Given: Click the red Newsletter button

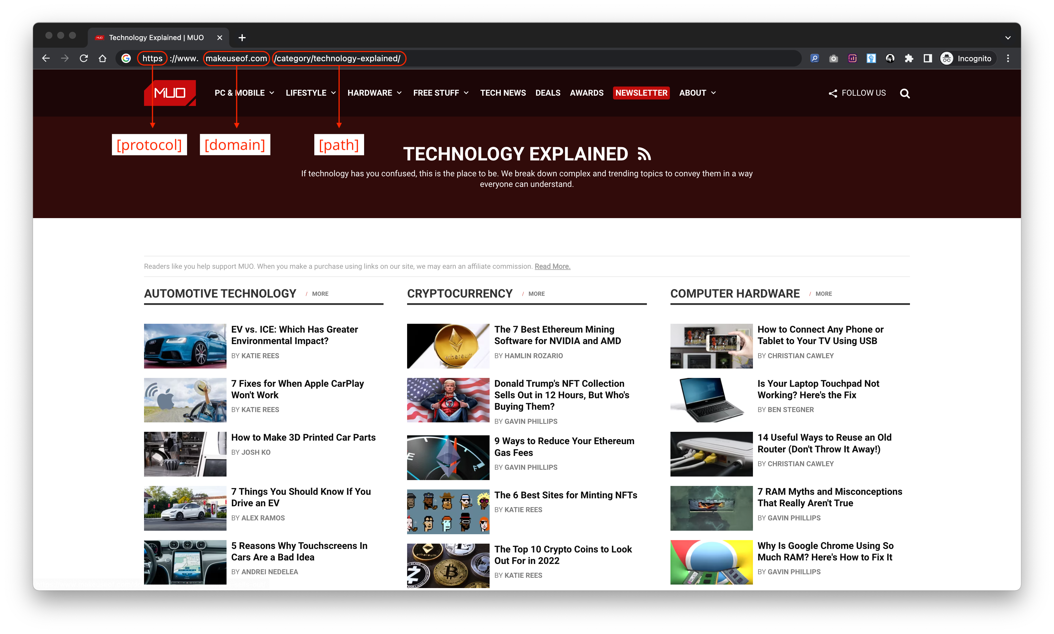Looking at the screenshot, I should click(x=641, y=93).
